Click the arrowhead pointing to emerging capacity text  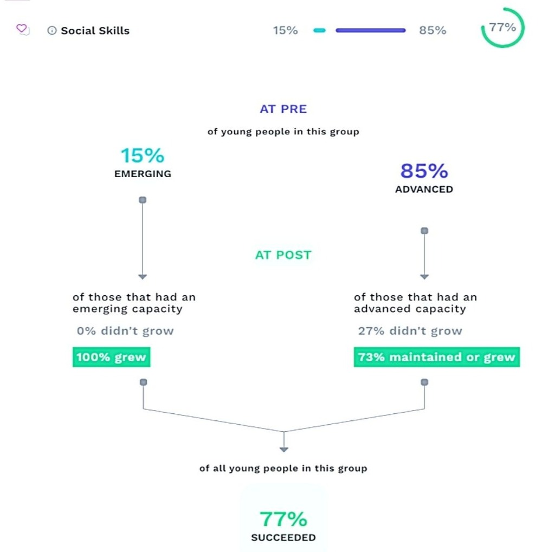click(143, 277)
